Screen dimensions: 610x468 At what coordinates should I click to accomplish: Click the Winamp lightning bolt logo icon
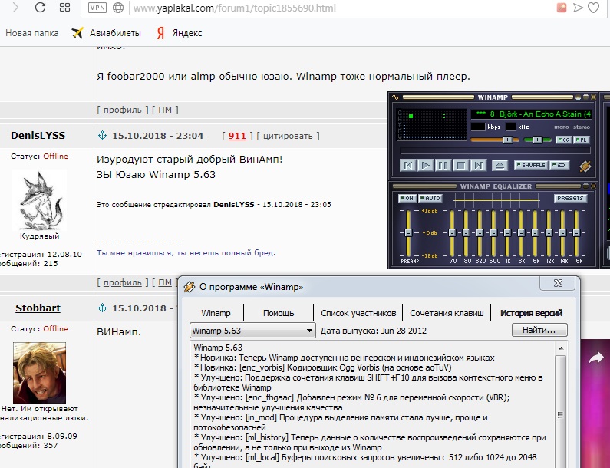click(585, 165)
